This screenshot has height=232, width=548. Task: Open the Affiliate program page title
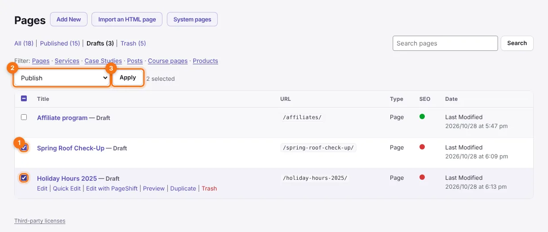click(x=62, y=118)
